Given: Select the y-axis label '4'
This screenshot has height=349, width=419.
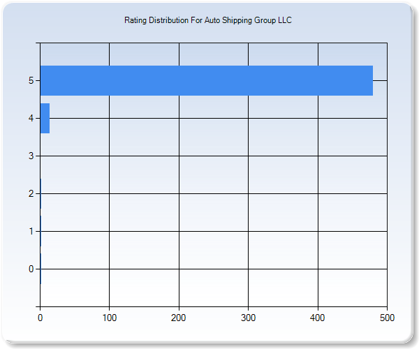Looking at the screenshot, I should [x=31, y=118].
